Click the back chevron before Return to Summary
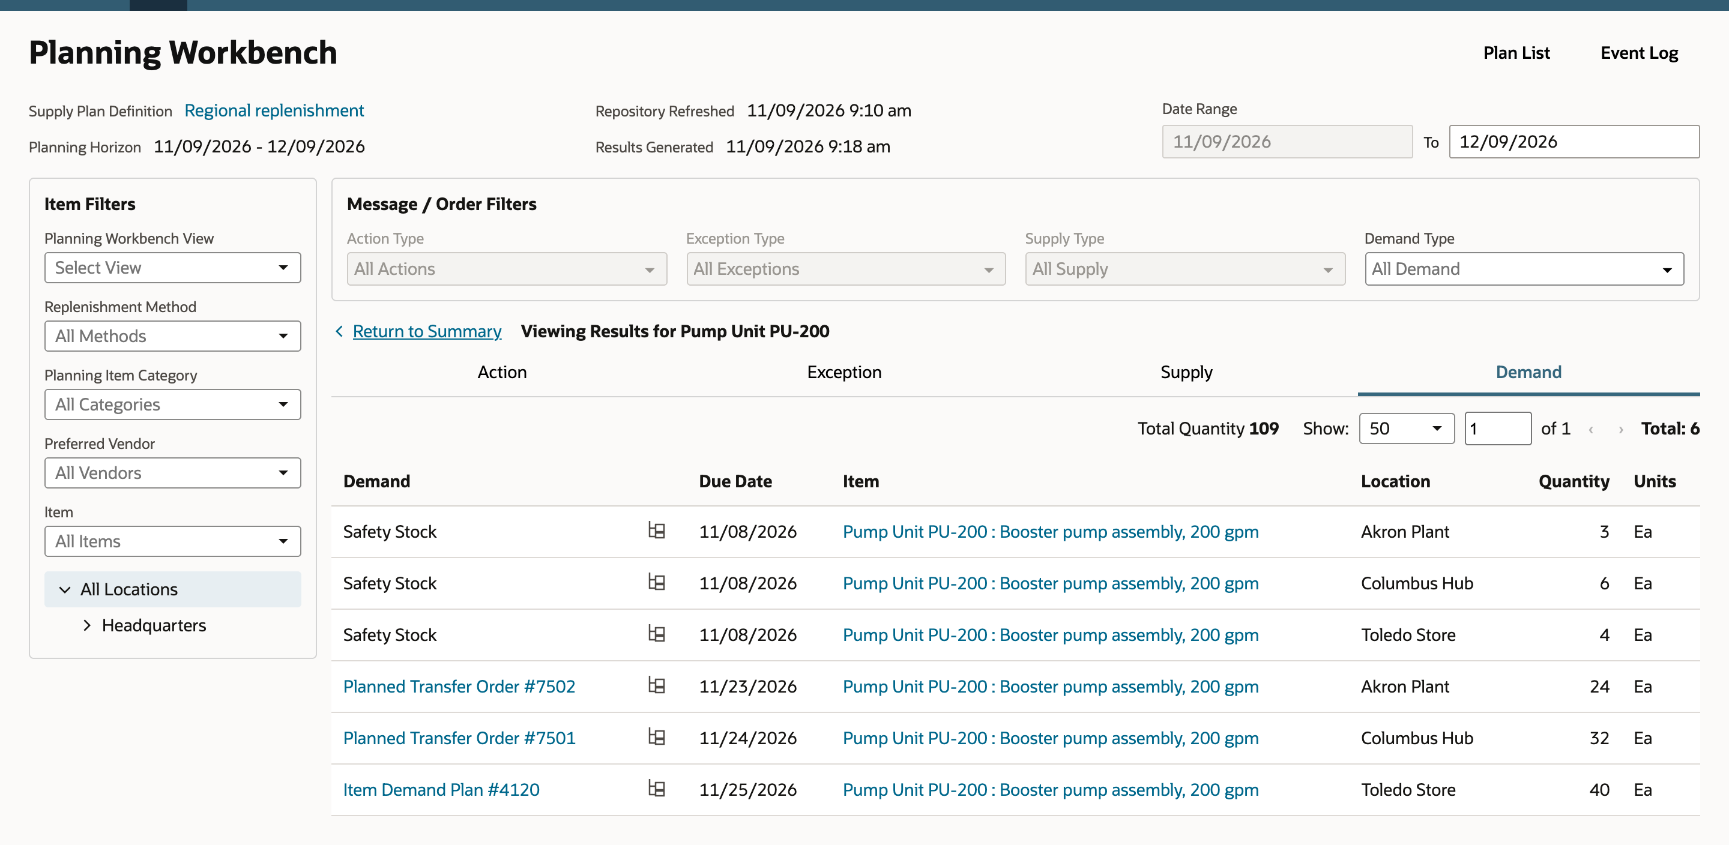 (340, 331)
